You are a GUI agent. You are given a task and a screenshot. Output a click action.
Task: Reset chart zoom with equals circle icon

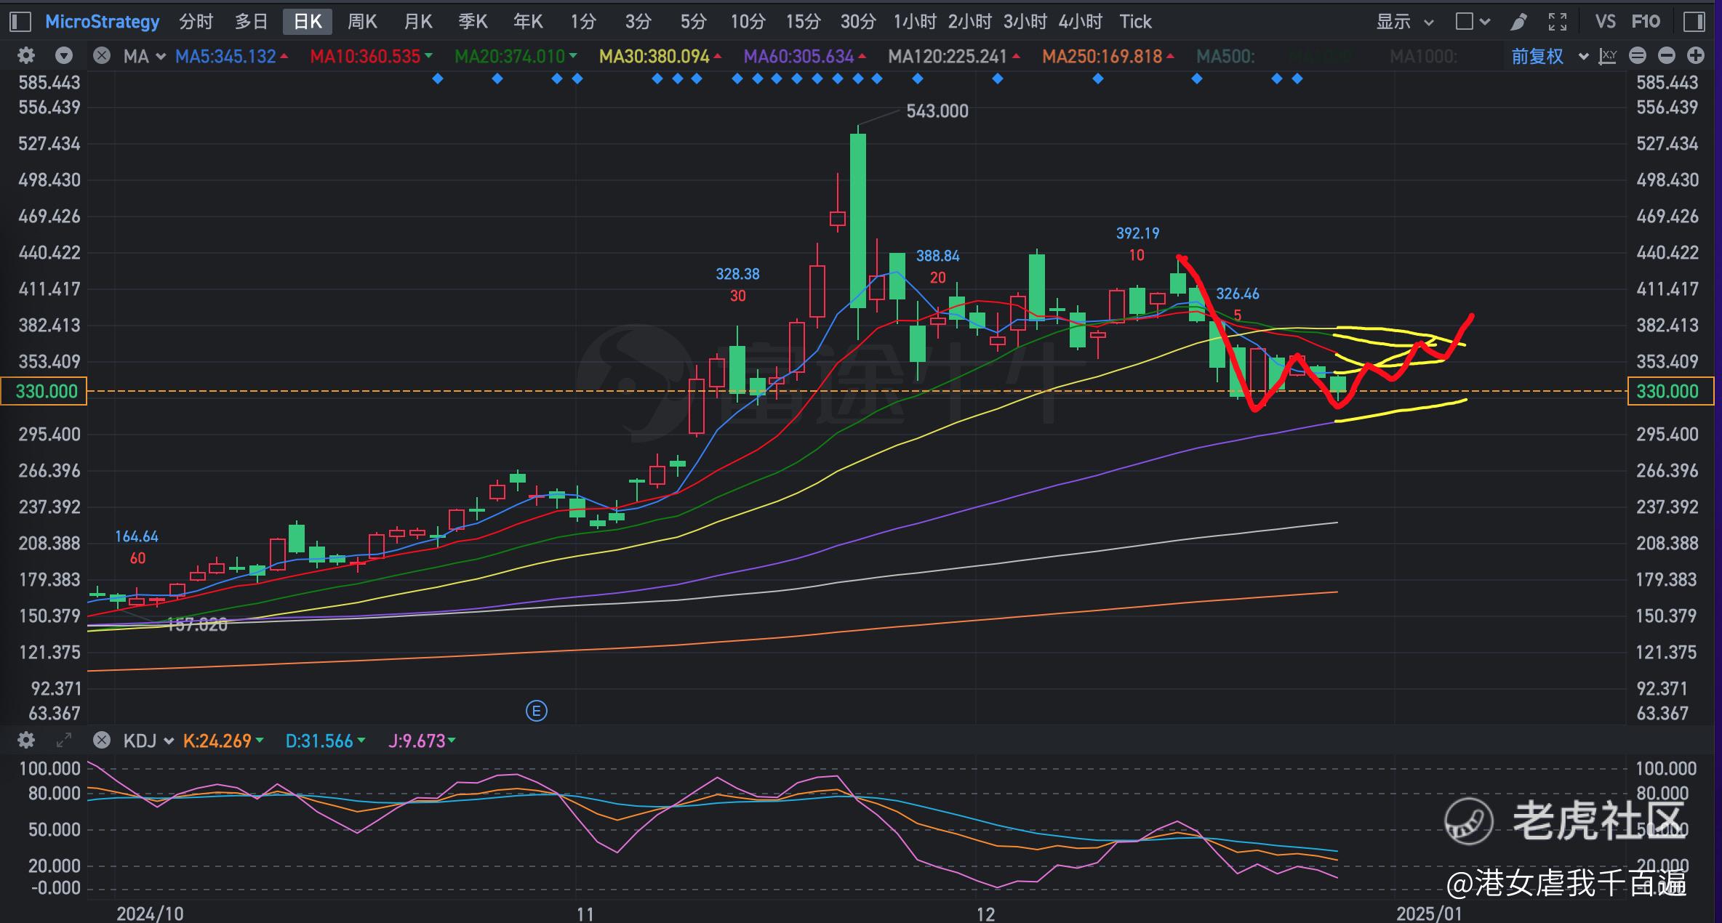point(1638,56)
